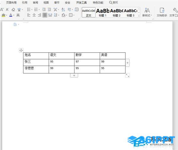The width and height of the screenshot is (178, 150).
Task: Click the 姓名 table cell
Action: pos(36,56)
